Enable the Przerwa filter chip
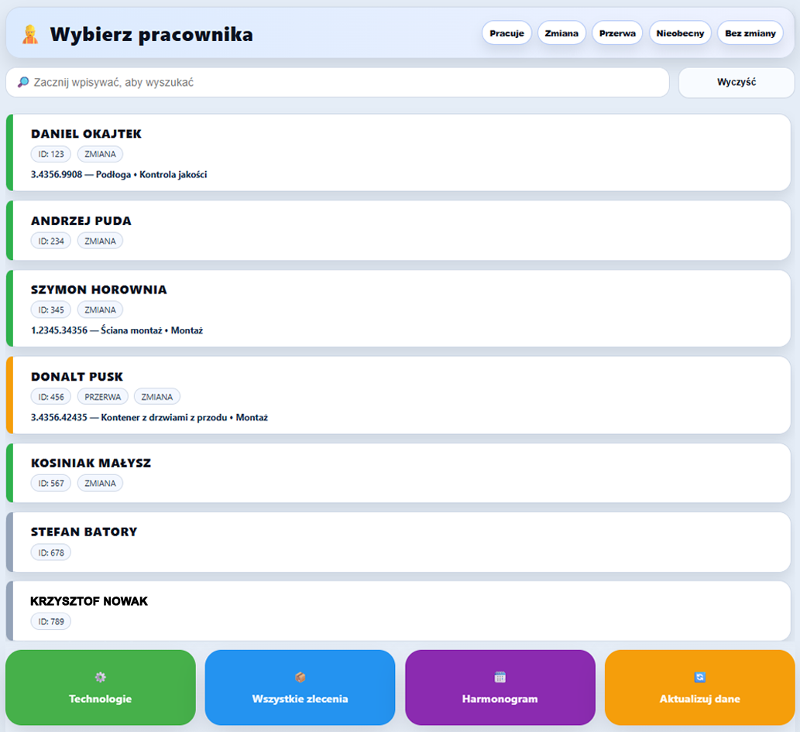800x732 pixels. click(x=617, y=32)
